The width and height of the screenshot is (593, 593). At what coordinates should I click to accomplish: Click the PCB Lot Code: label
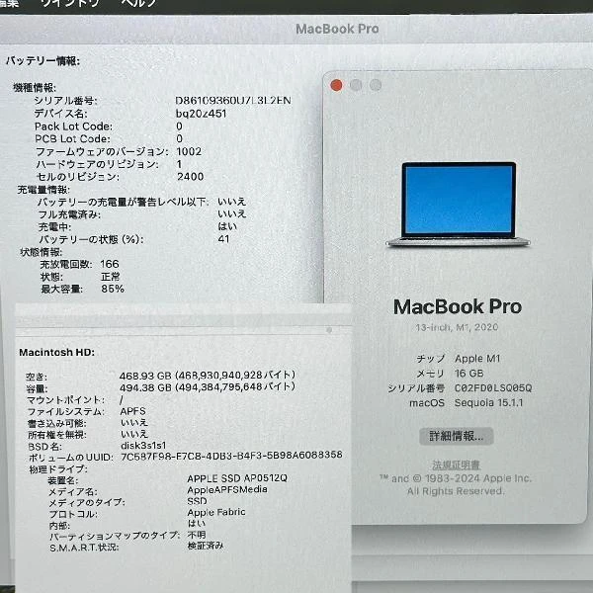point(72,138)
